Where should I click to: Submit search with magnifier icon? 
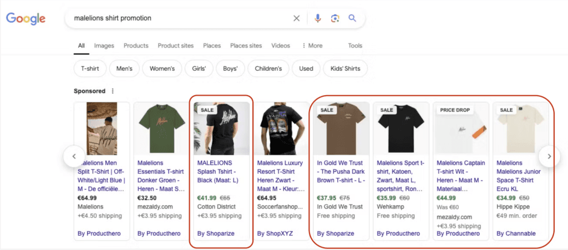[352, 18]
